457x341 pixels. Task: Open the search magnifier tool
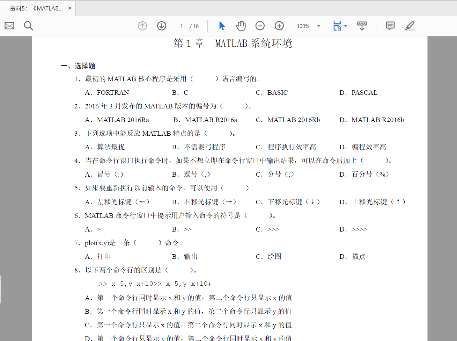tap(28, 26)
